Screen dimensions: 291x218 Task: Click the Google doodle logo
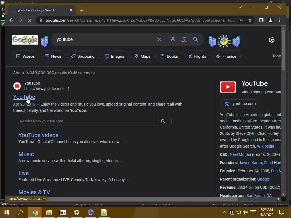point(25,40)
